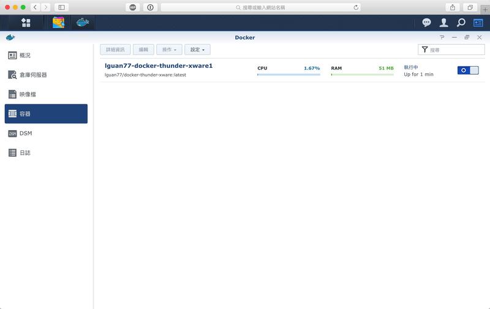This screenshot has width=490, height=309.
Task: Open the DSM main menu grid icon
Action: tap(26, 23)
